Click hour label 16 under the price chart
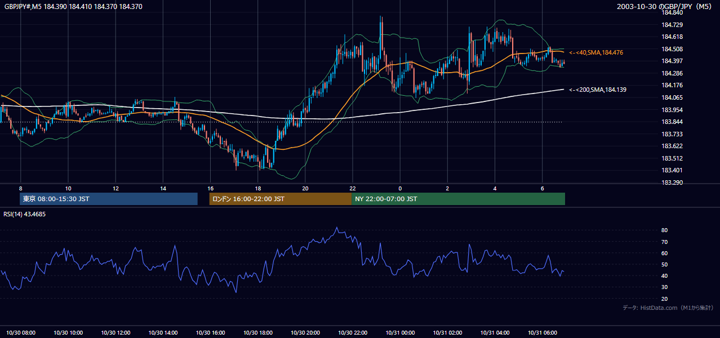 (210, 188)
